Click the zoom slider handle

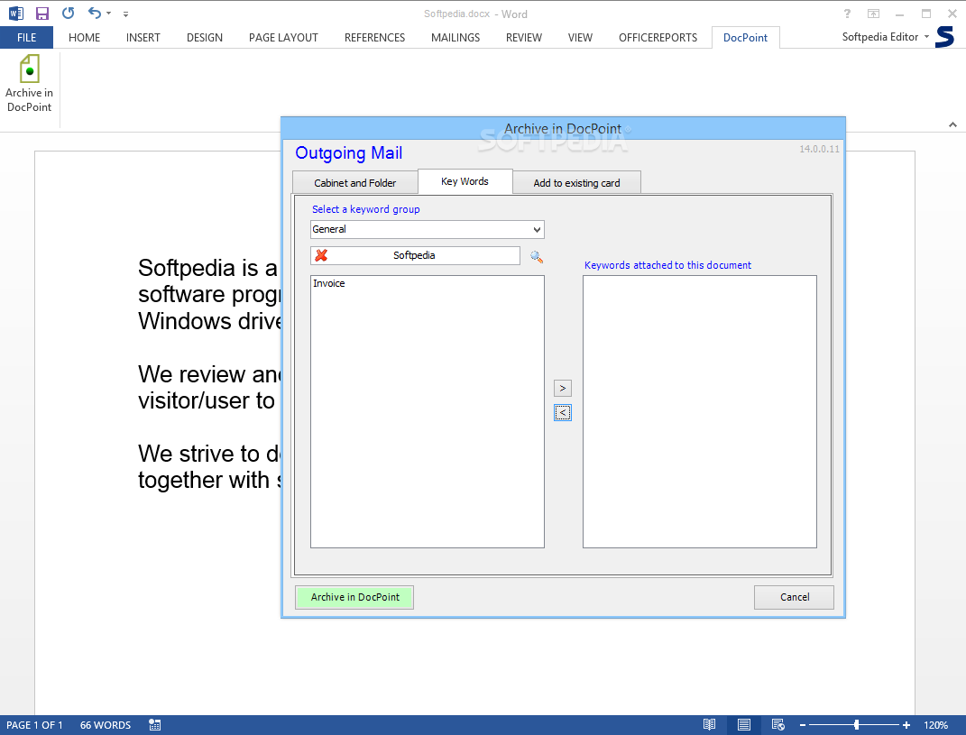(856, 725)
